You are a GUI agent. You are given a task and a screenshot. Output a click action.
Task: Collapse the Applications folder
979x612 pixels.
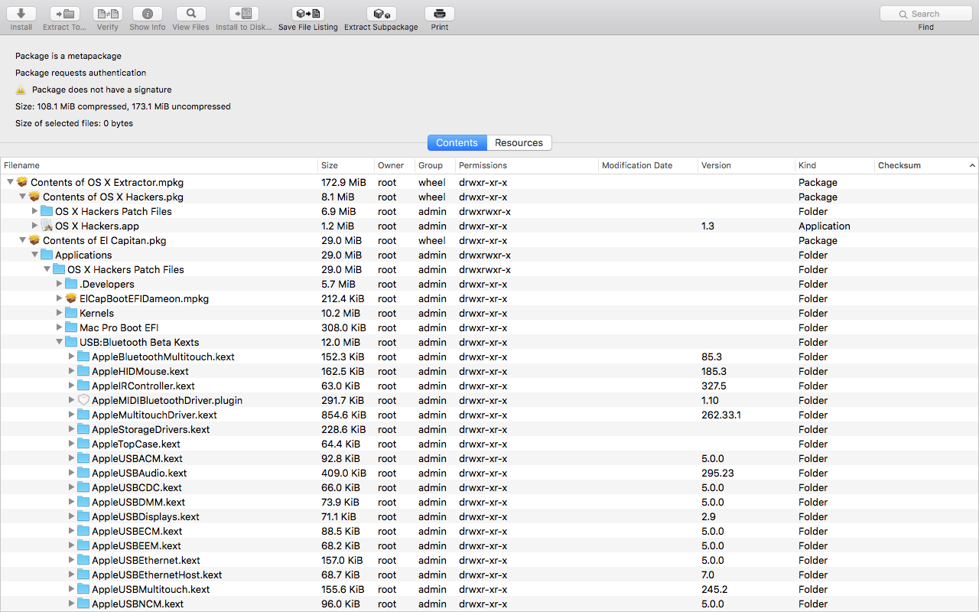[34, 255]
